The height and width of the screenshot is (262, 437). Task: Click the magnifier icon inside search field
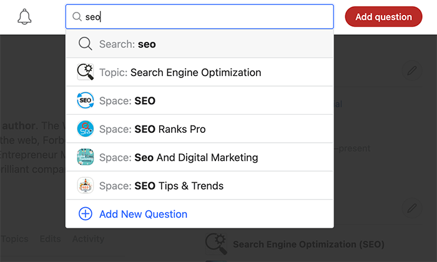click(77, 17)
